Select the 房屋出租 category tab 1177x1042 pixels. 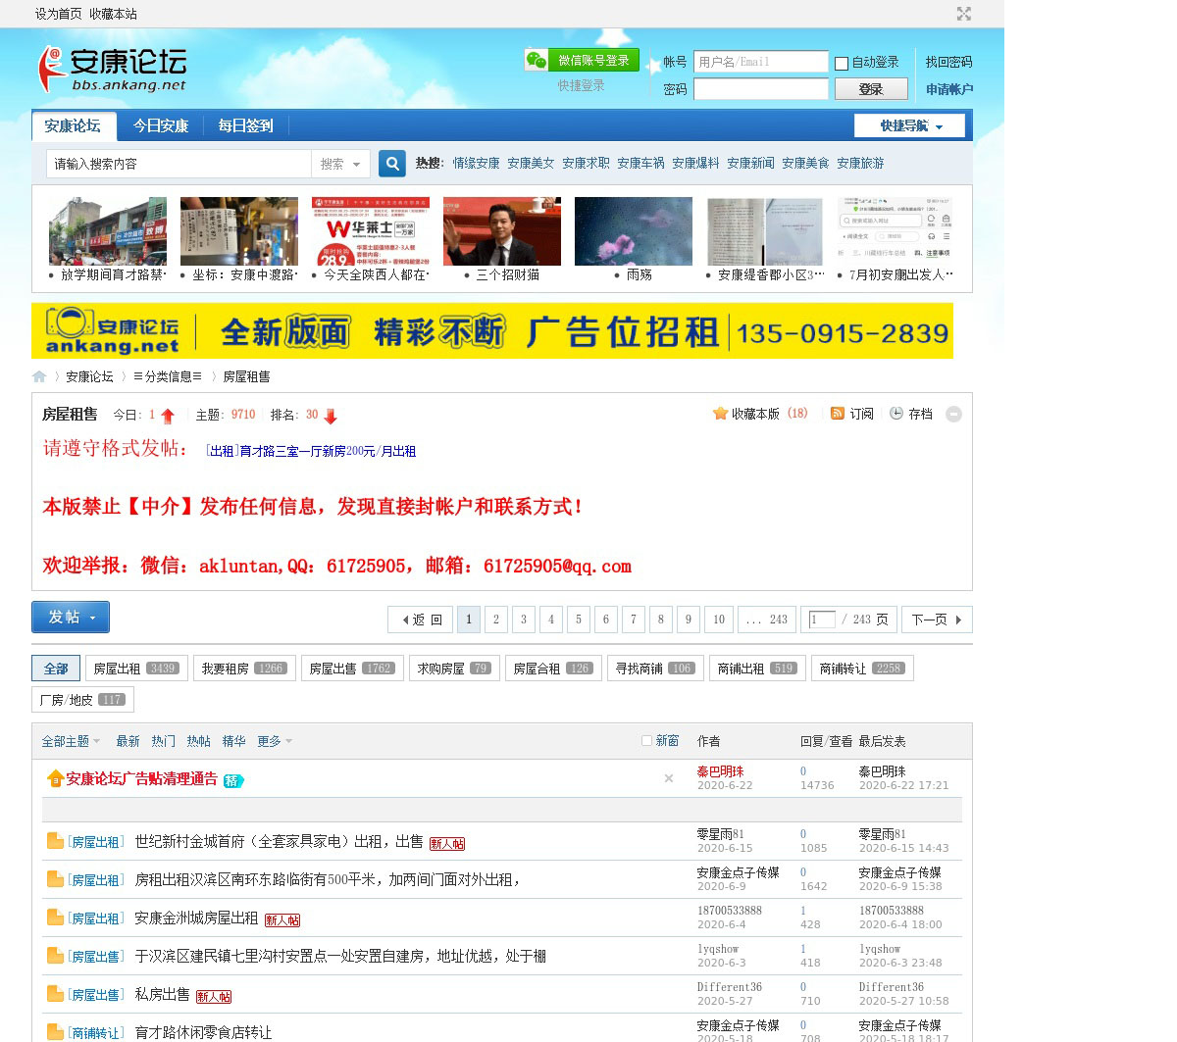(136, 669)
